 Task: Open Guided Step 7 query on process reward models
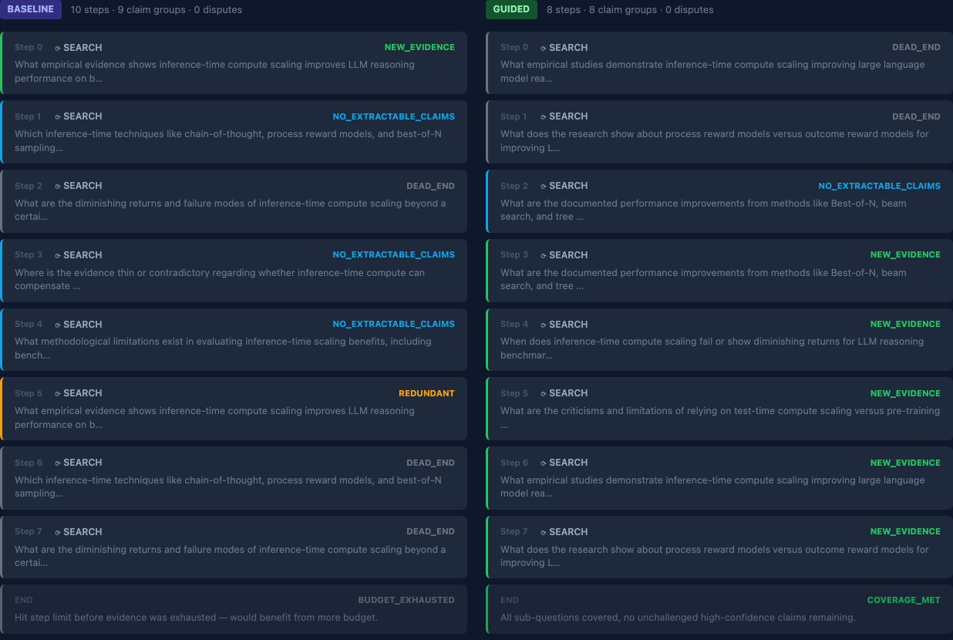[x=715, y=556]
